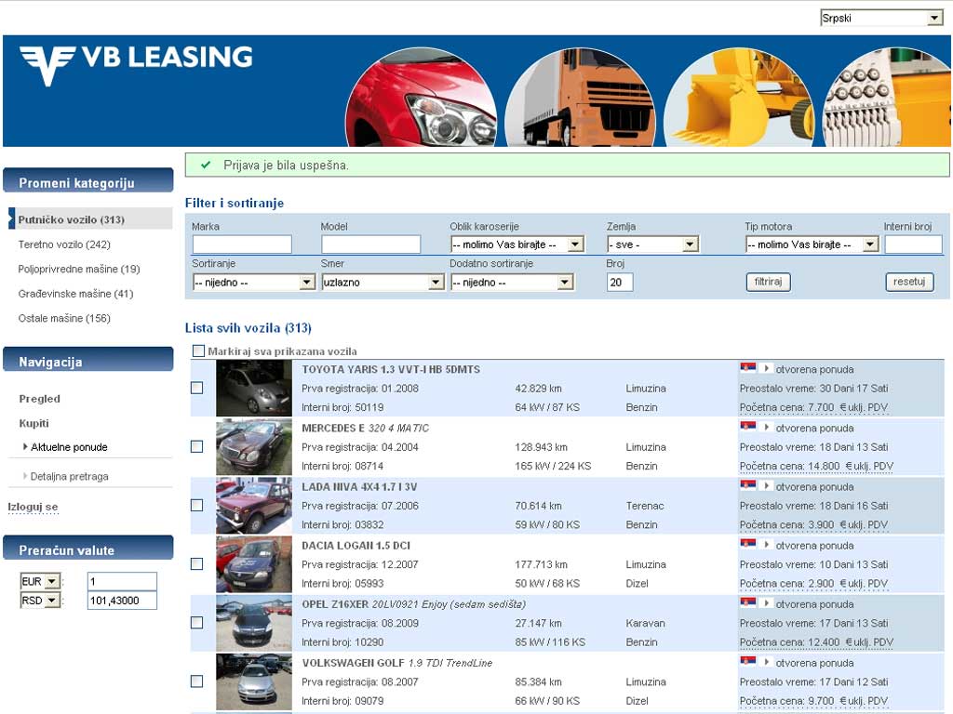Click the 'Izloguj se' link
Image resolution: width=953 pixels, height=714 pixels.
tap(33, 507)
